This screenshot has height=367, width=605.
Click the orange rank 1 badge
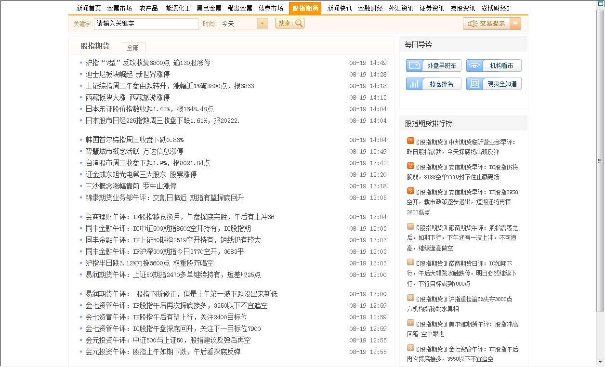coord(410,141)
